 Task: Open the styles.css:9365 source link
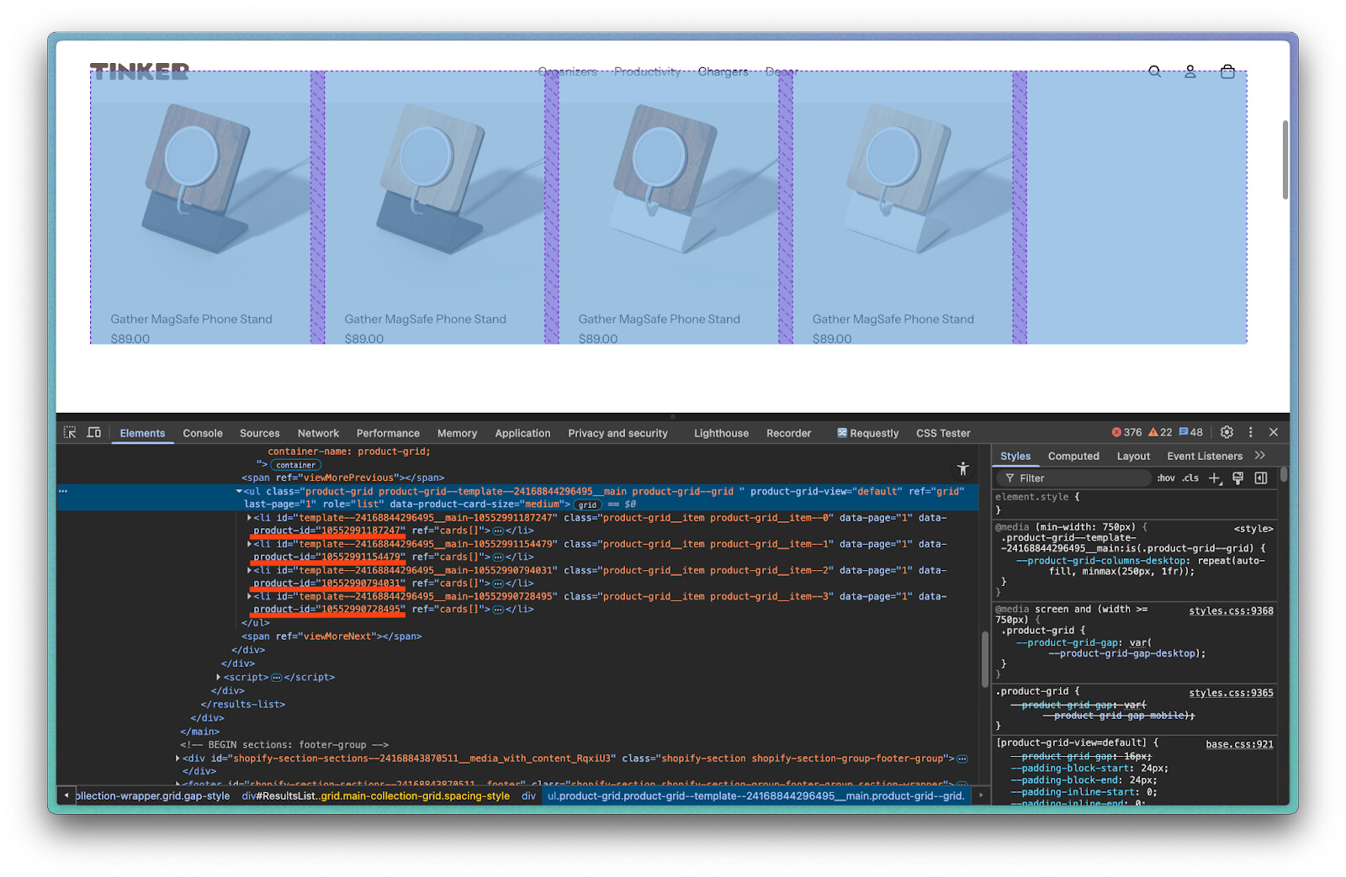(x=1231, y=693)
